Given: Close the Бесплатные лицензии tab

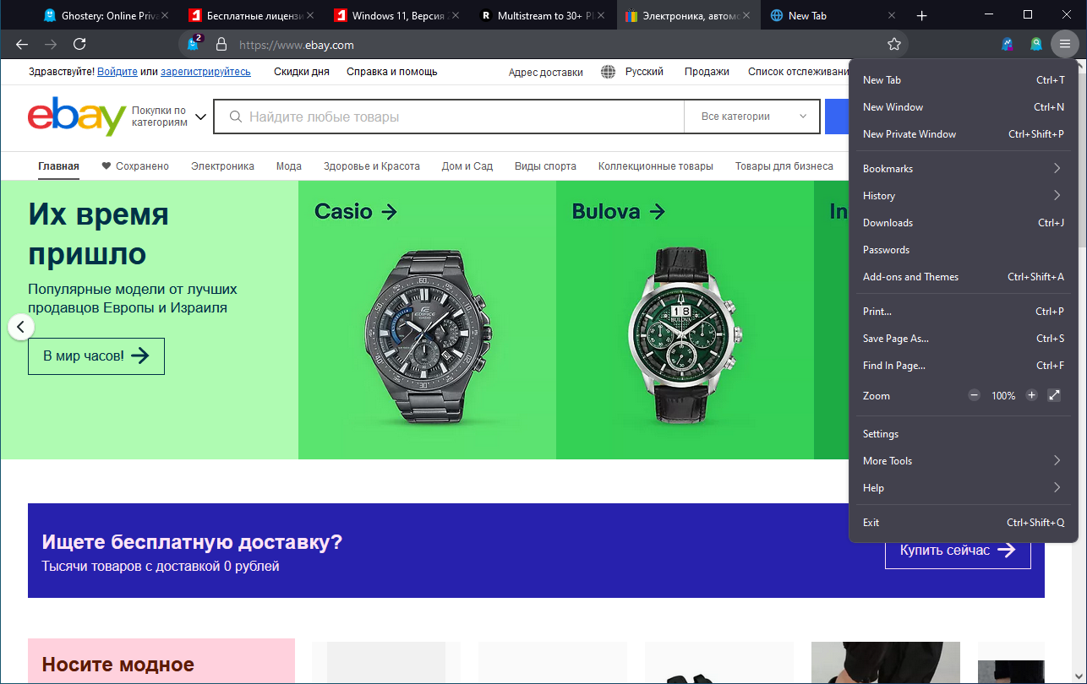Looking at the screenshot, I should point(310,15).
